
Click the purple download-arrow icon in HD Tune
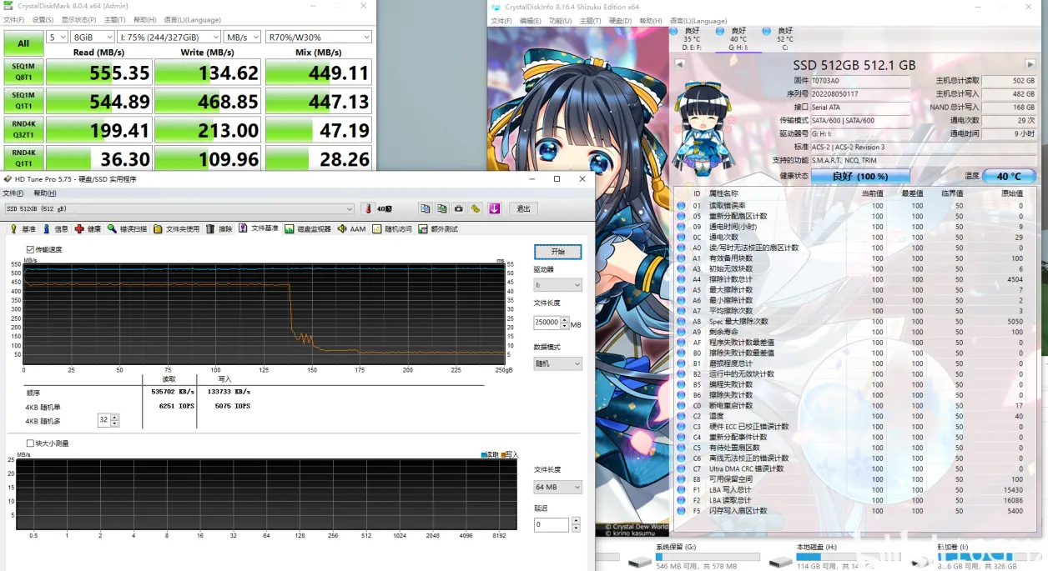click(494, 208)
